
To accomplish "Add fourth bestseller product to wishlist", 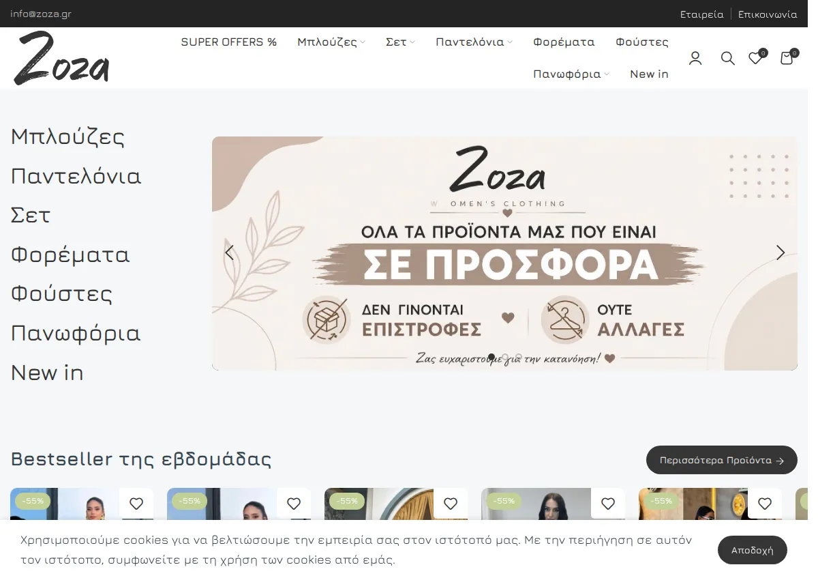I will 608,504.
